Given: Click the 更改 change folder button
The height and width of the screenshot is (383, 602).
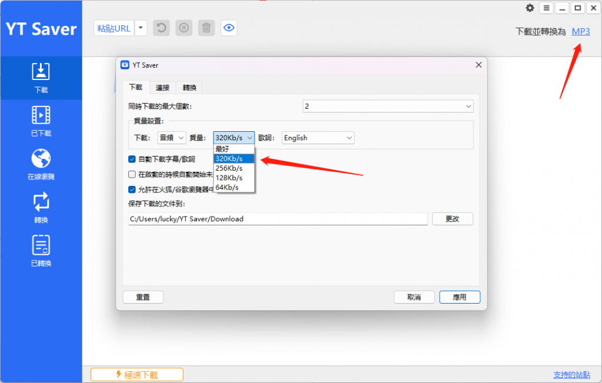Looking at the screenshot, I should (x=452, y=219).
